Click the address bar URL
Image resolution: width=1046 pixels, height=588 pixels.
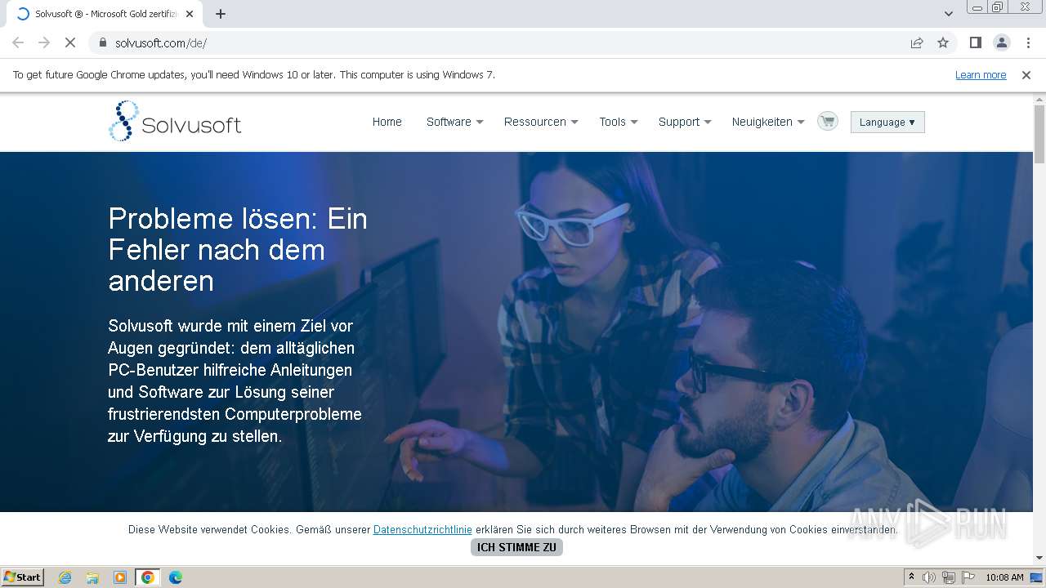point(161,42)
